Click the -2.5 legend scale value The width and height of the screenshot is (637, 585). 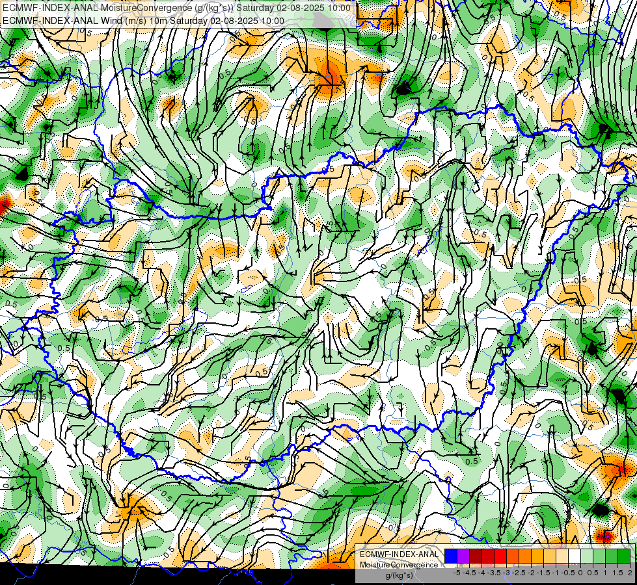pos(519,573)
